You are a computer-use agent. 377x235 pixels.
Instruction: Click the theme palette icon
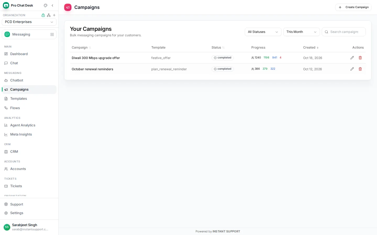[46, 5]
